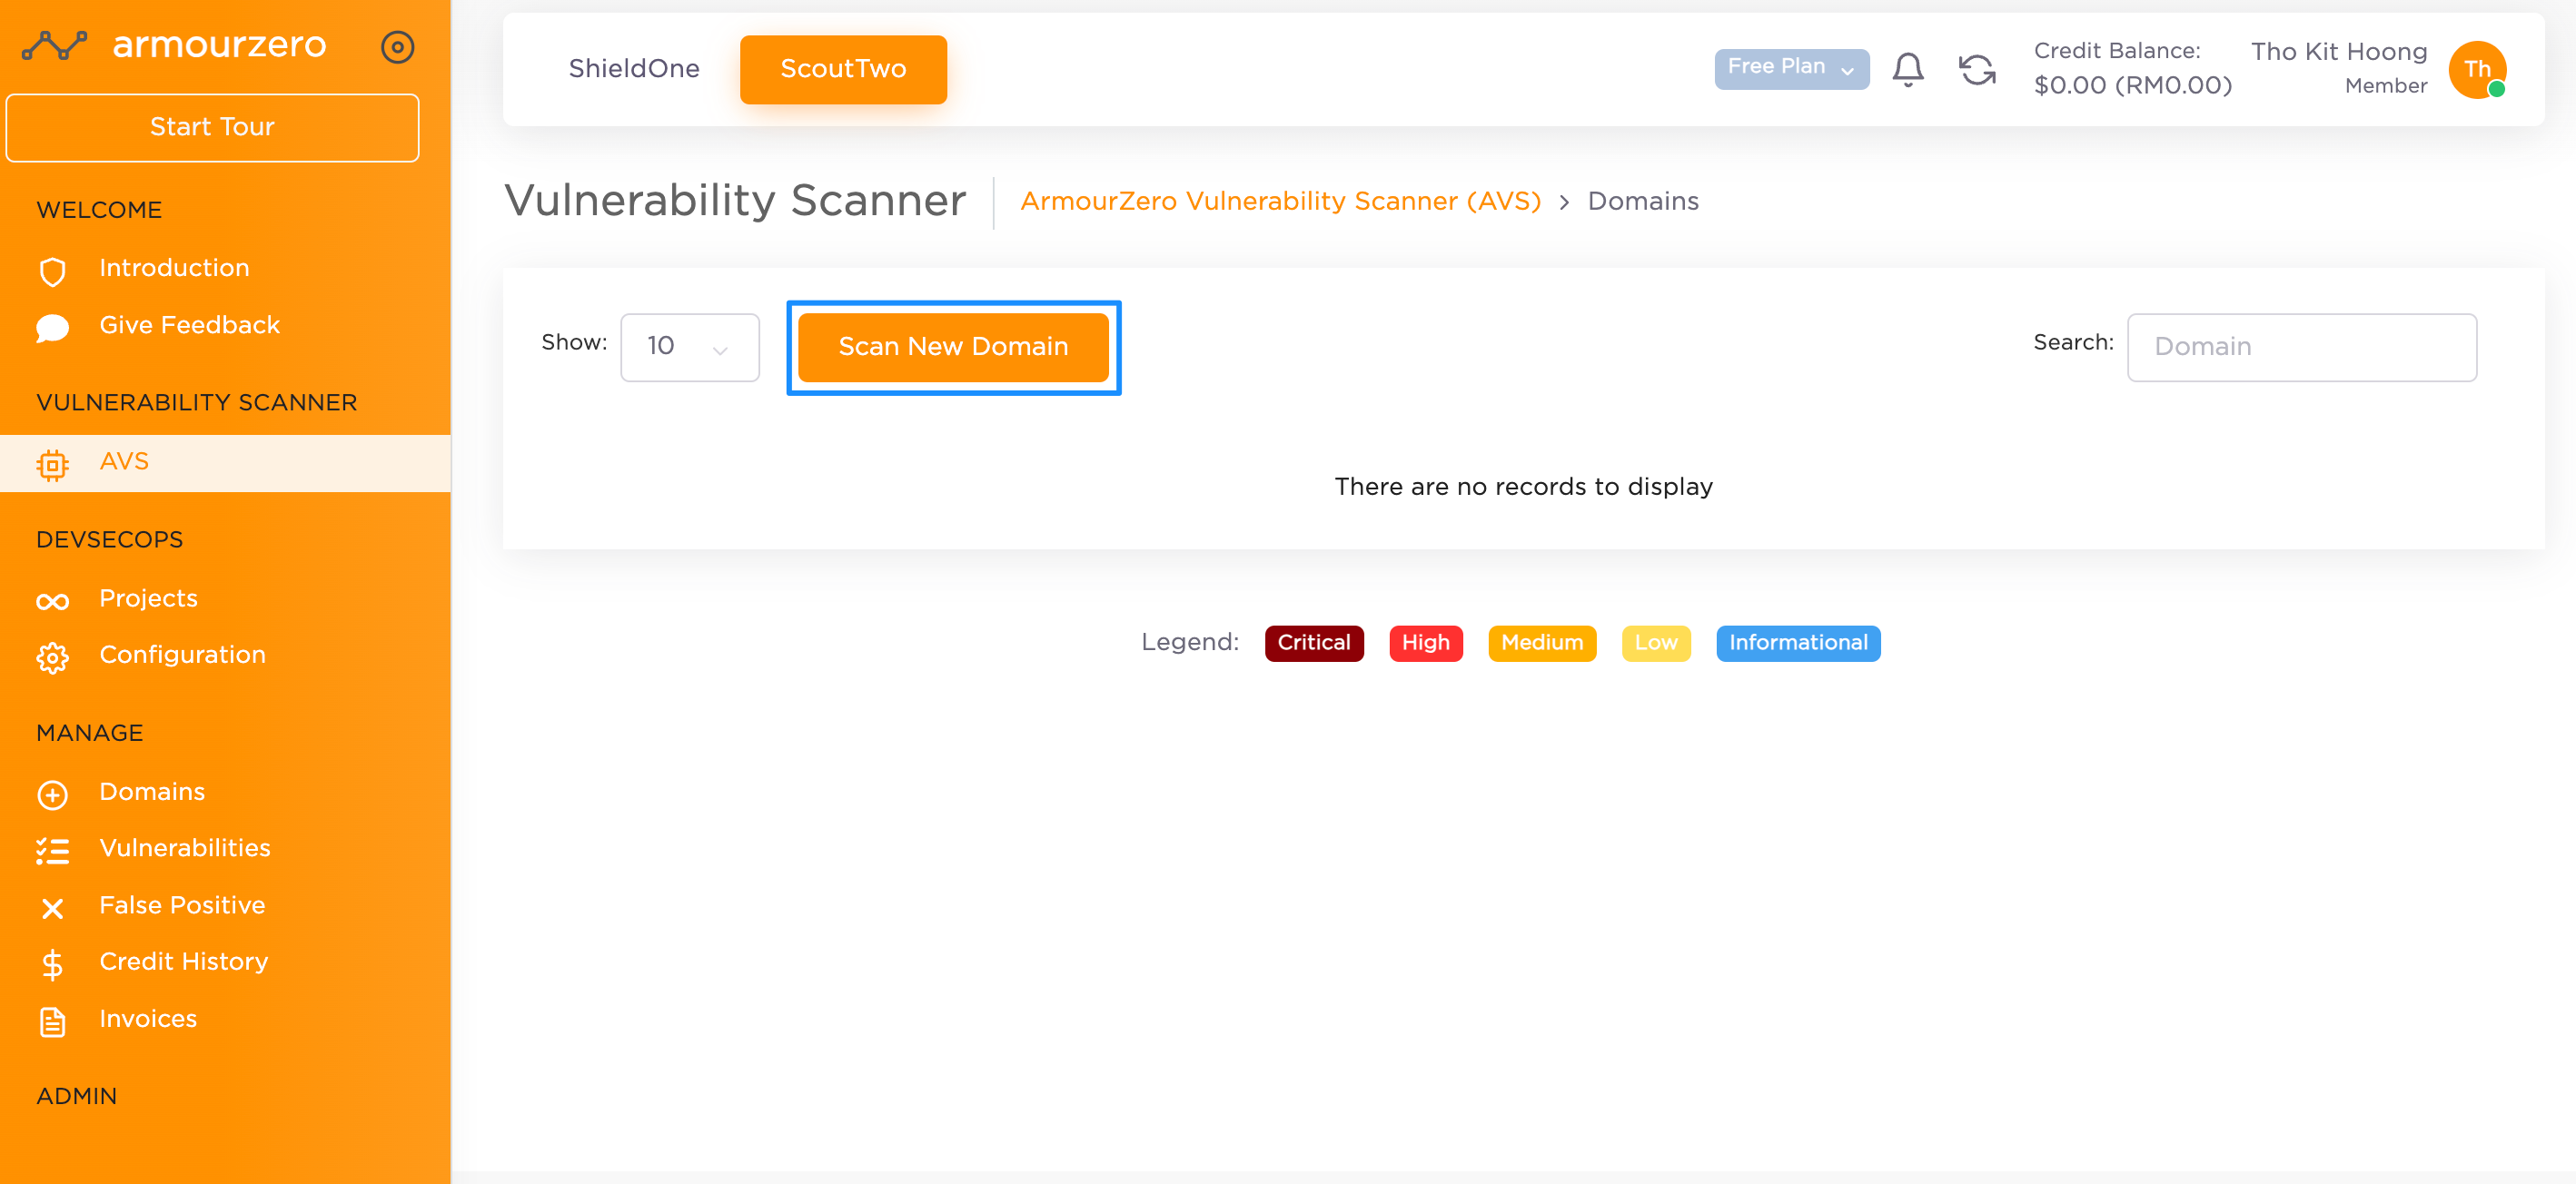Click the MANAGE section heading
Viewport: 2576px width, 1184px height.
coord(90,733)
